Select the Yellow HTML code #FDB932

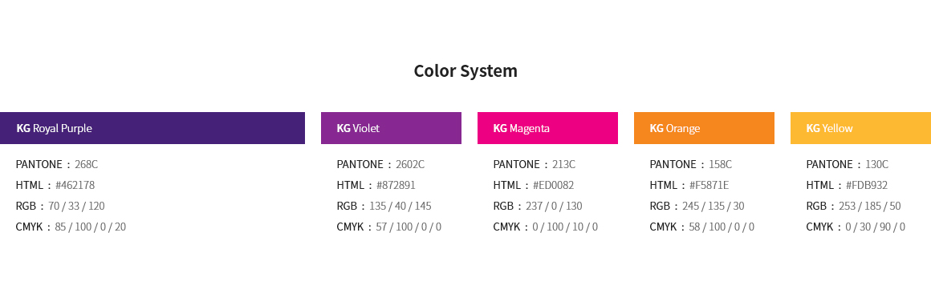click(867, 185)
